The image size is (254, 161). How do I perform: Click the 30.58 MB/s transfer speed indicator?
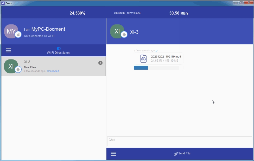coord(179,13)
